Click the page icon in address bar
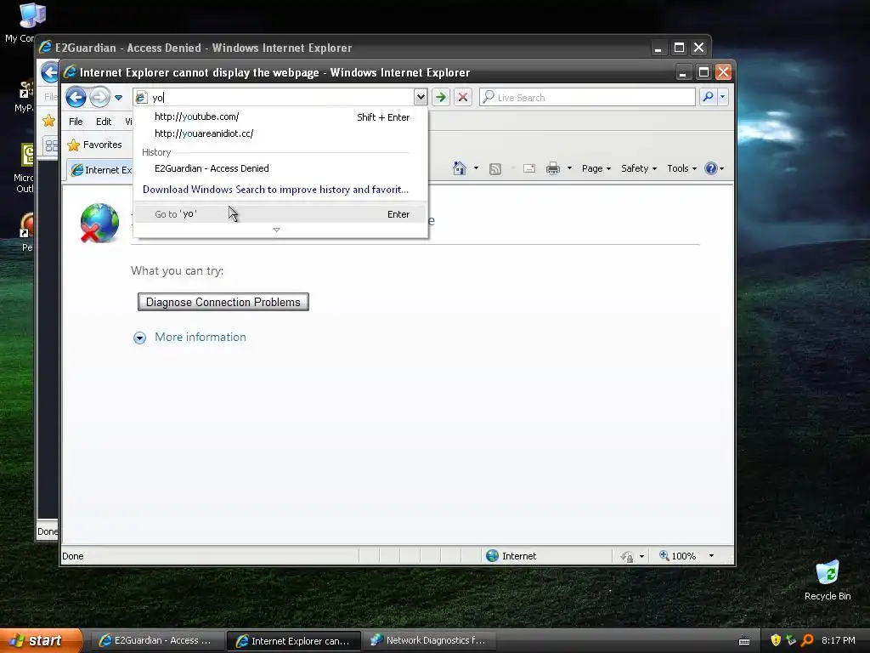Viewport: 870px width, 653px height. click(141, 98)
